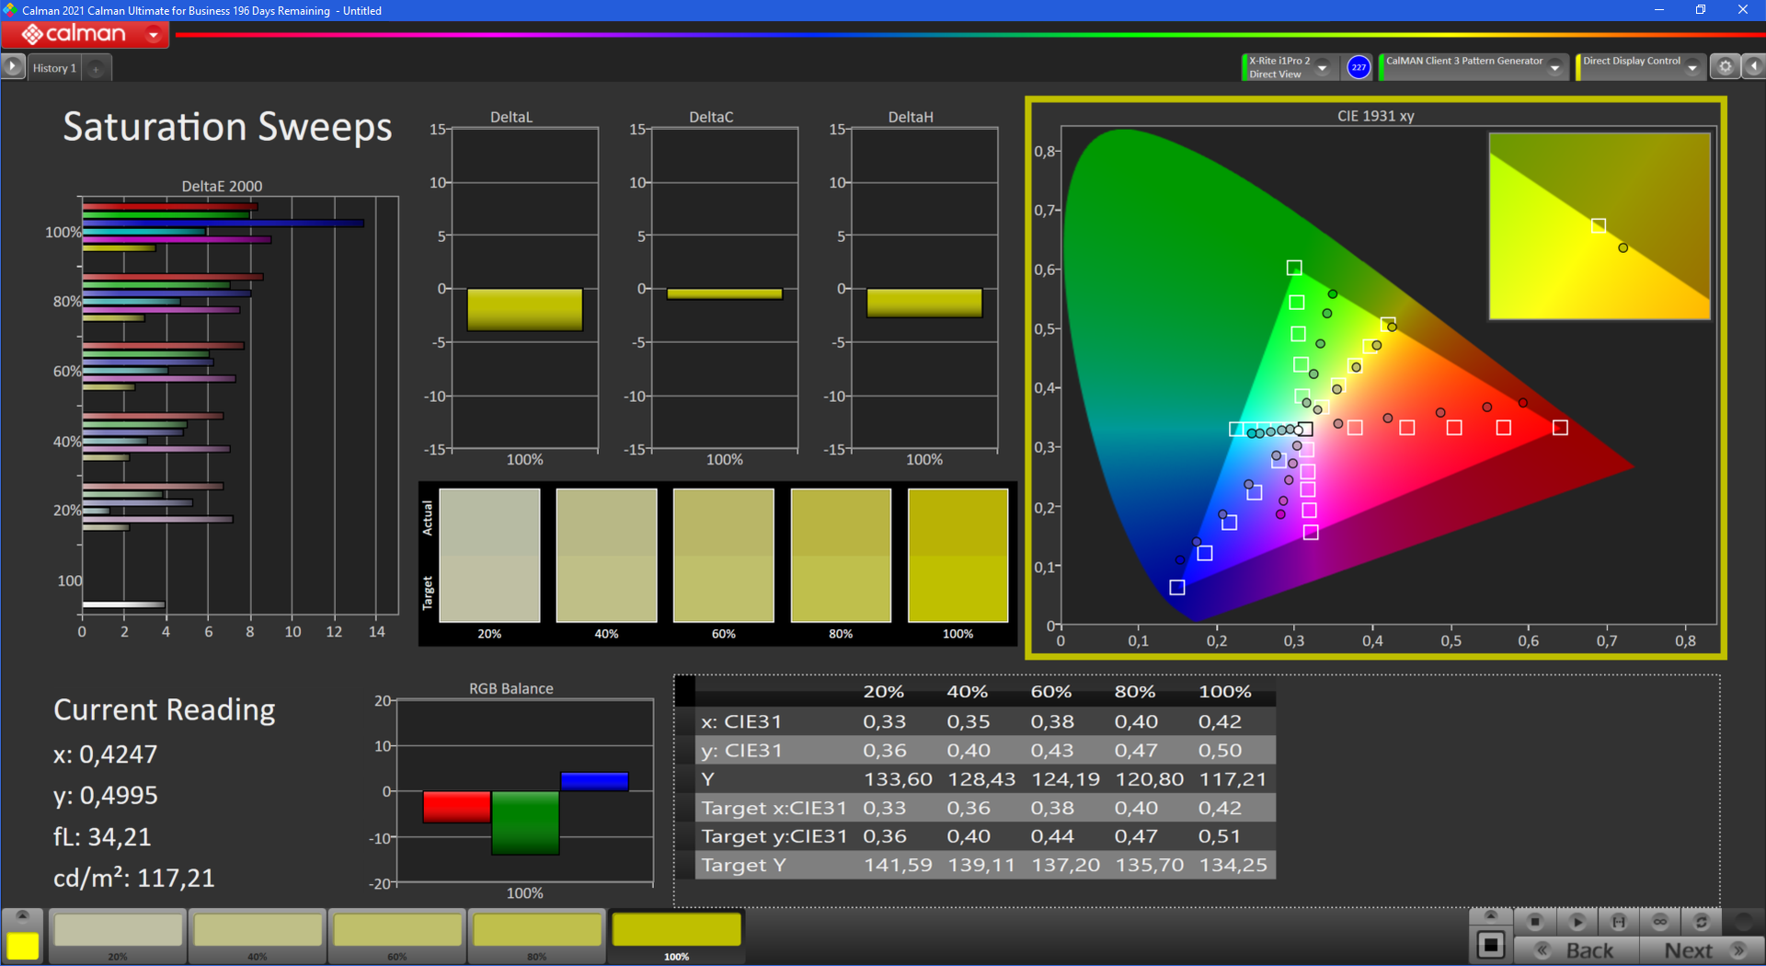
Task: Open settings with the gear icon
Action: pos(1725,67)
